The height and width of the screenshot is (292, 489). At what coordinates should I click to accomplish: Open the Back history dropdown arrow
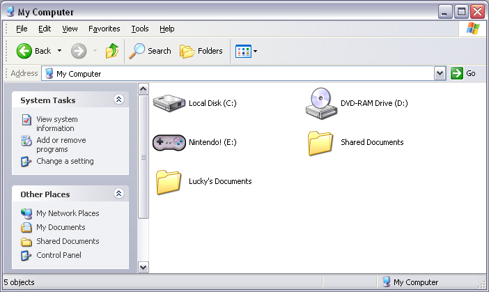tap(60, 51)
